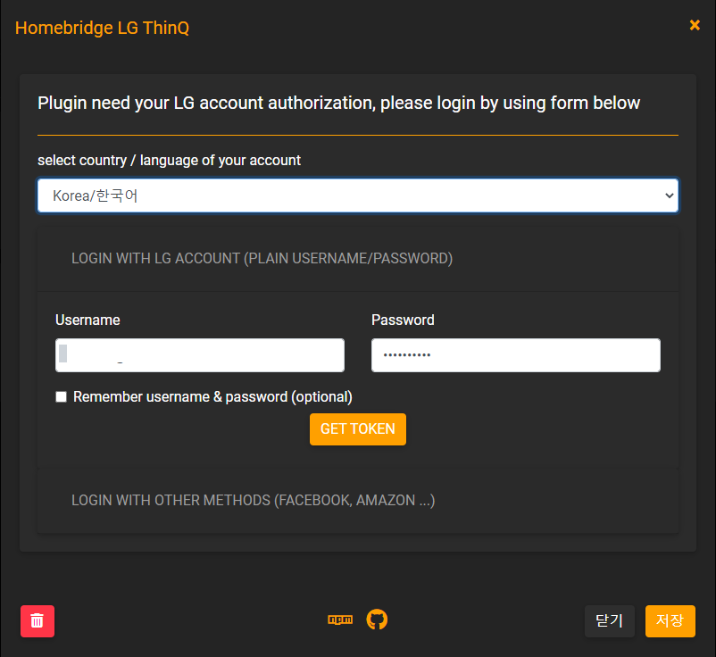Image resolution: width=716 pixels, height=657 pixels.
Task: Open the npm package link icon
Action: [340, 620]
